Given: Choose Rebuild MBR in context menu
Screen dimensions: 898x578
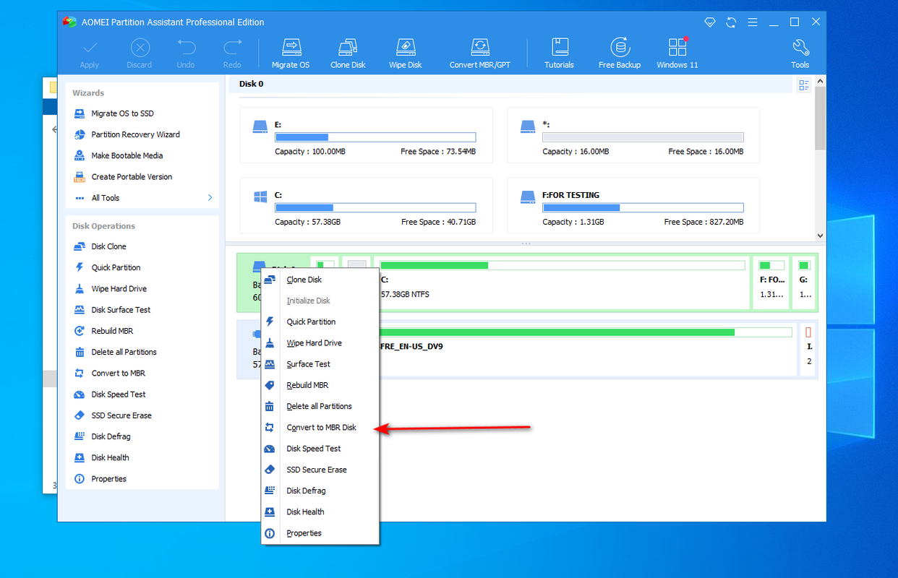Looking at the screenshot, I should tap(320, 385).
